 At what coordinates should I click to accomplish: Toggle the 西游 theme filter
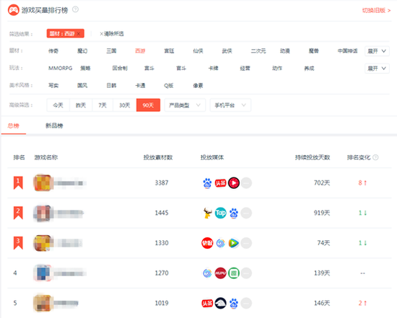[x=140, y=51]
